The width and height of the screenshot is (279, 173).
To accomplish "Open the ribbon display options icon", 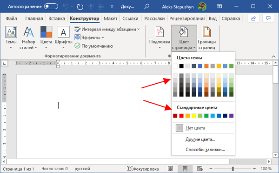I will [x=219, y=6].
